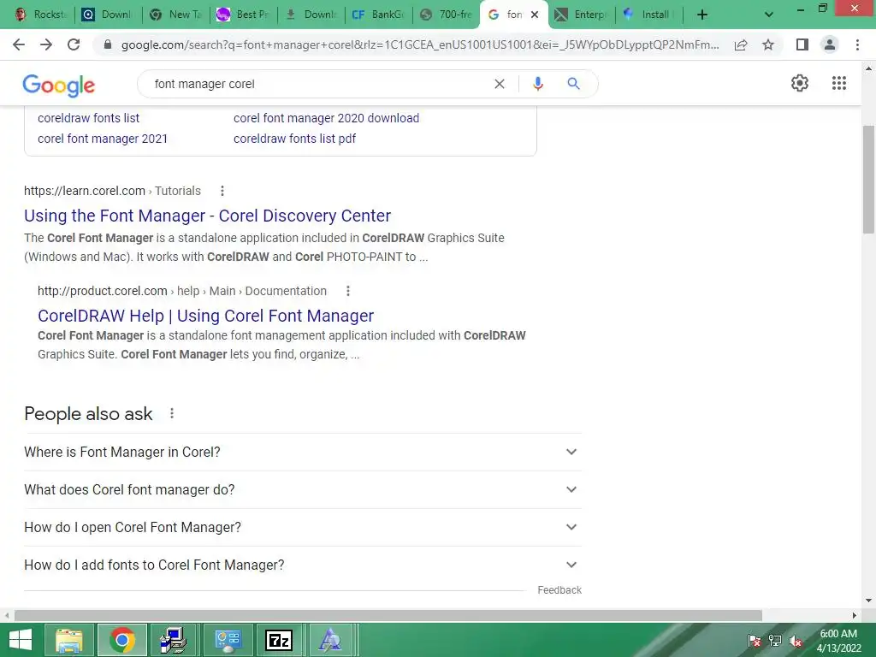Image resolution: width=876 pixels, height=657 pixels.
Task: Open File Explorer from taskbar
Action: [68, 640]
